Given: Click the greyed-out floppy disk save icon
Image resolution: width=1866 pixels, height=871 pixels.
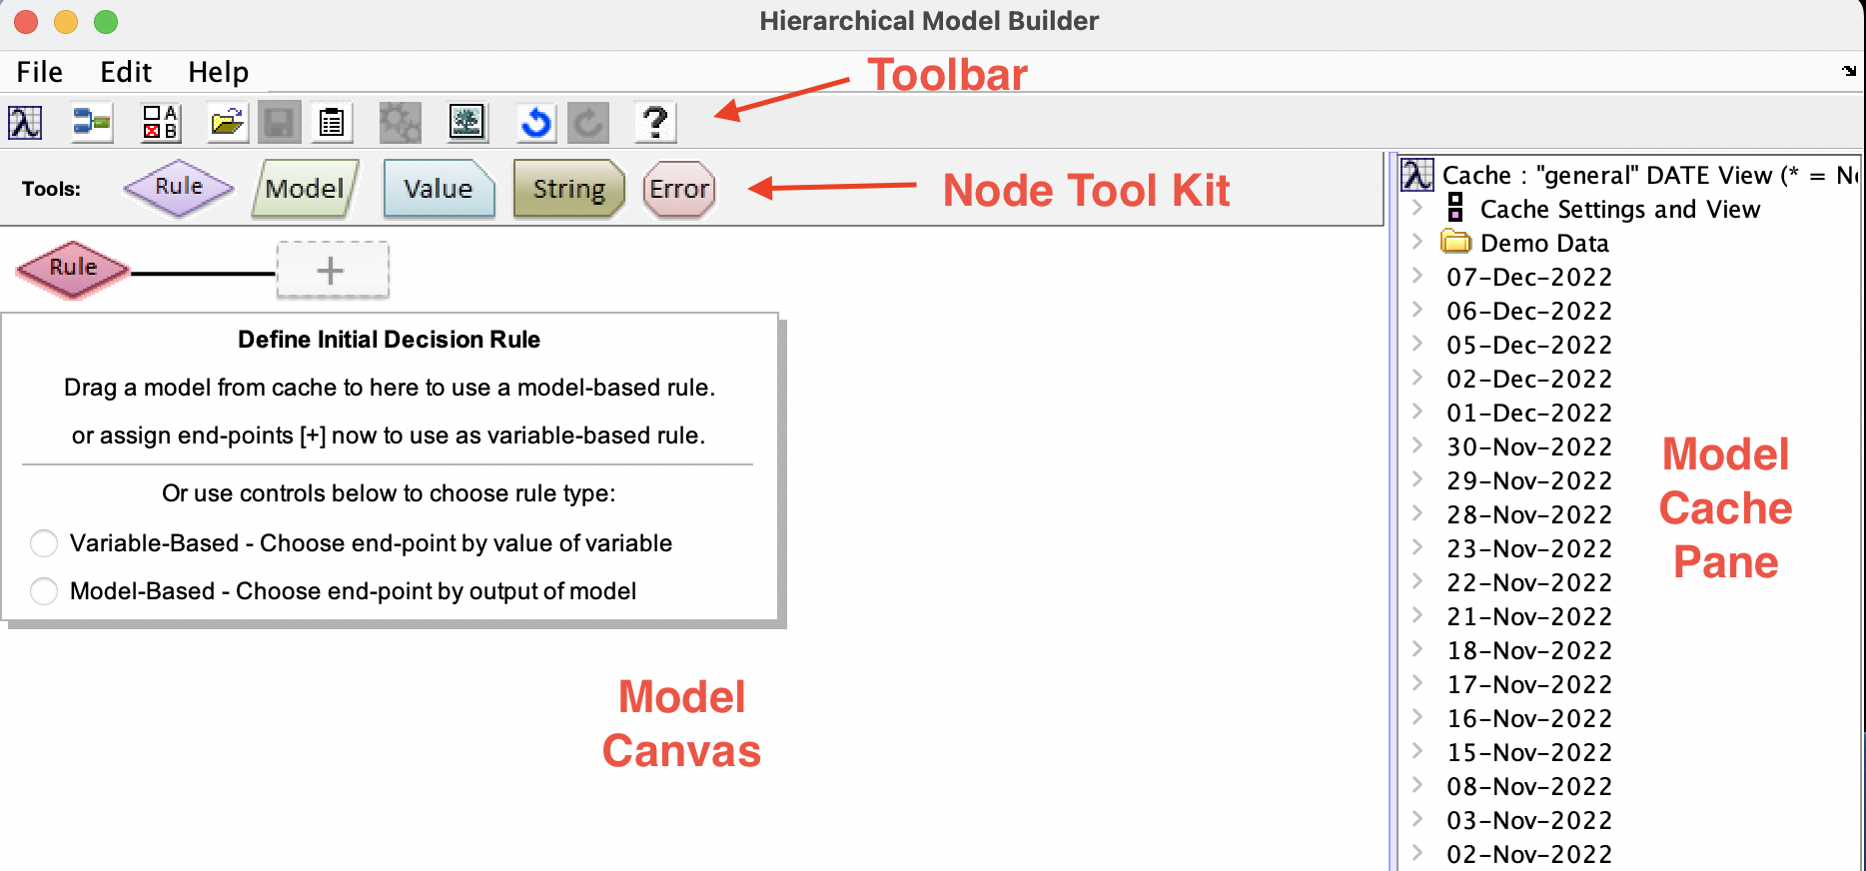Looking at the screenshot, I should pos(280,123).
